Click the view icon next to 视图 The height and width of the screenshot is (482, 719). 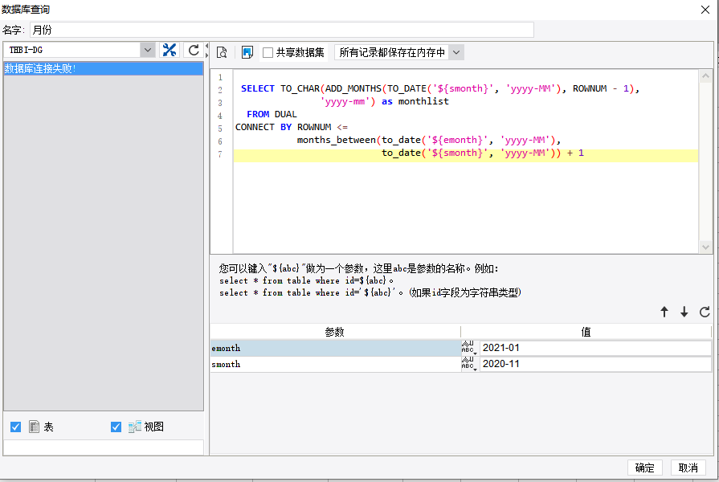tap(135, 427)
